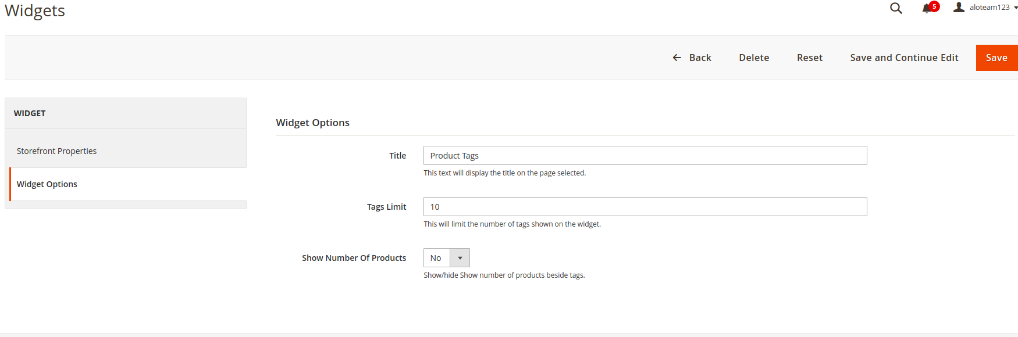Switch to the Storefront Properties tab

pos(56,151)
